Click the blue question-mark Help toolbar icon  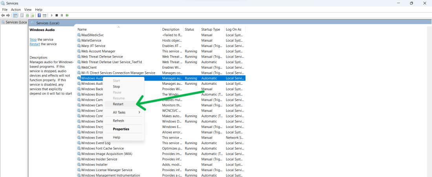pos(39,15)
